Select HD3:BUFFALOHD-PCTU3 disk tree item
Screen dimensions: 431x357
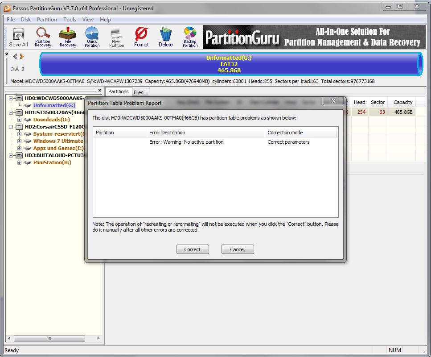54,155
